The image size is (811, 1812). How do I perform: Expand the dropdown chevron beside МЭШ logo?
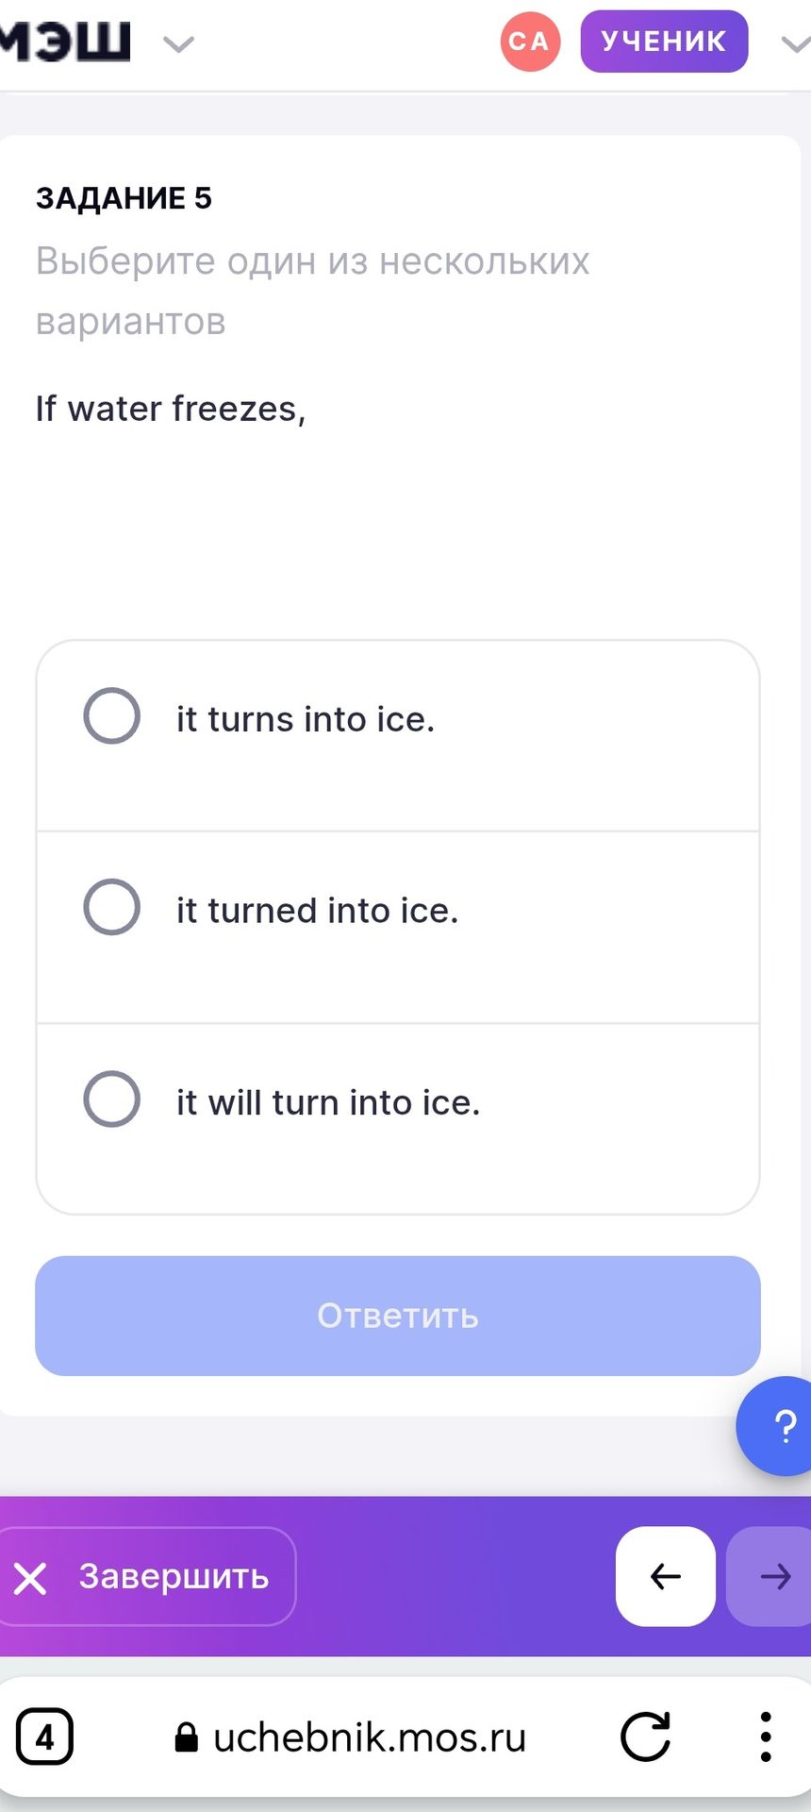click(178, 44)
